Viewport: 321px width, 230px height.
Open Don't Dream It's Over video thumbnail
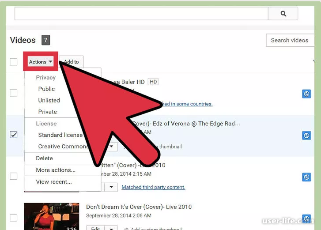tap(51, 216)
